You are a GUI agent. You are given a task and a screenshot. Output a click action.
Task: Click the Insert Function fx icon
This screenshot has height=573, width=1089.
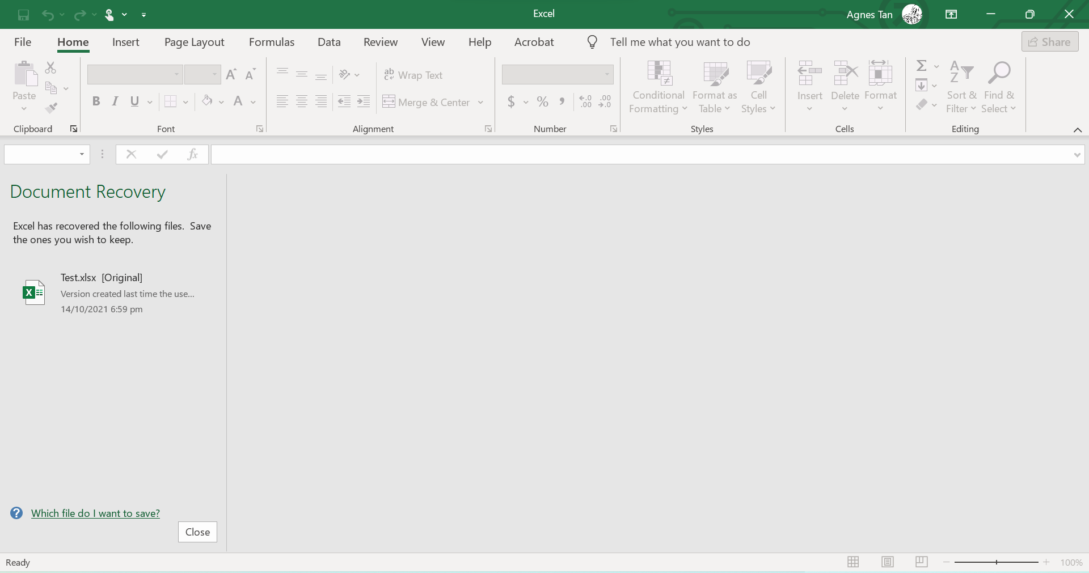(x=193, y=154)
